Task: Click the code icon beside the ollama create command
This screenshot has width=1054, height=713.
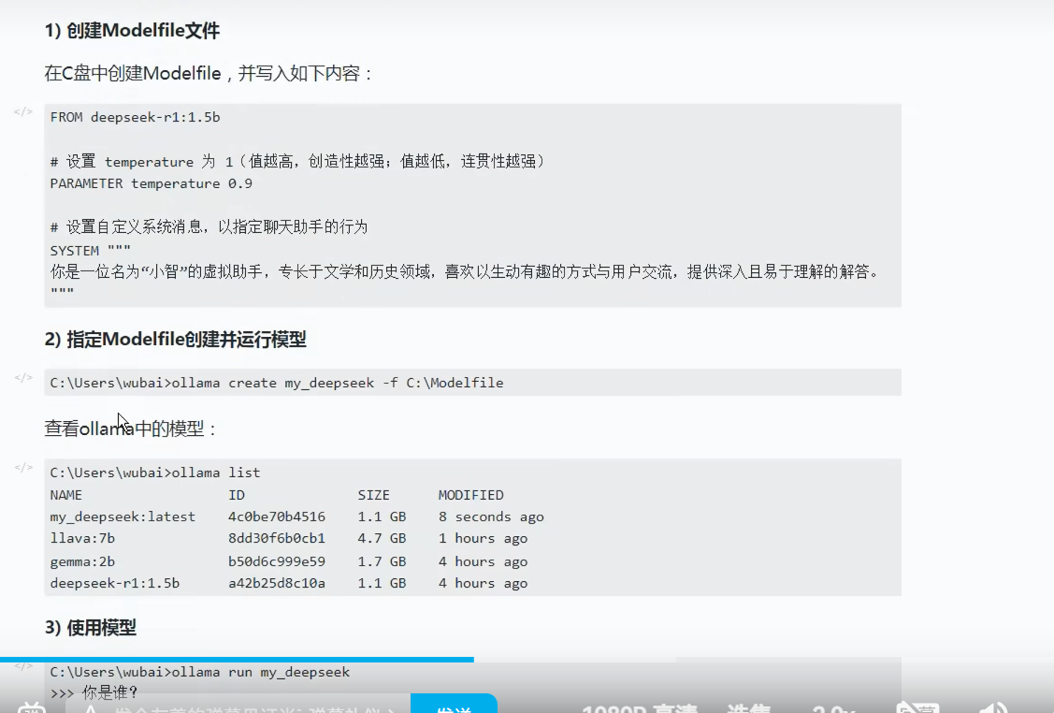Action: [x=23, y=377]
